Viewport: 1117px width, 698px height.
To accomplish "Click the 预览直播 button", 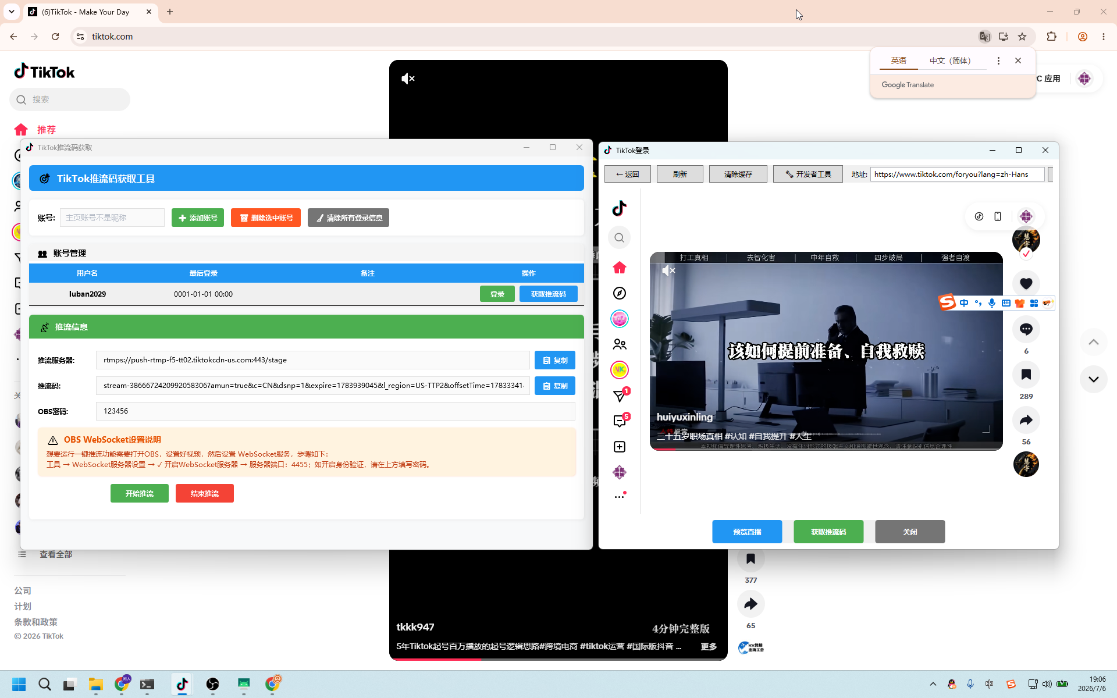I will pos(747,532).
